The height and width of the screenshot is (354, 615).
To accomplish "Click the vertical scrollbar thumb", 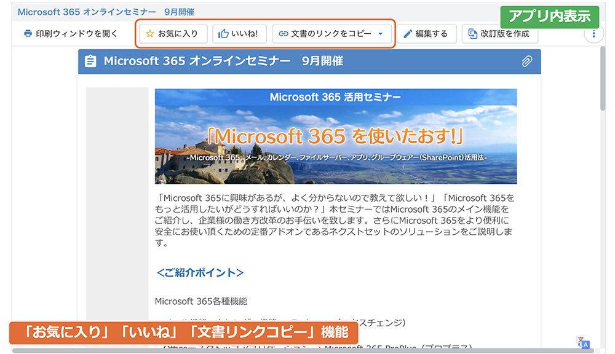I will coord(603,79).
